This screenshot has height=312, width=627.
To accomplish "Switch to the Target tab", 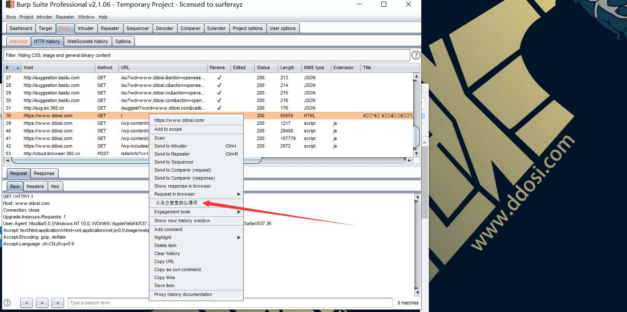I will [45, 28].
